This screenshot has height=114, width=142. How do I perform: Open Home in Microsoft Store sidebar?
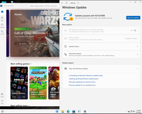click(x=2, y=12)
